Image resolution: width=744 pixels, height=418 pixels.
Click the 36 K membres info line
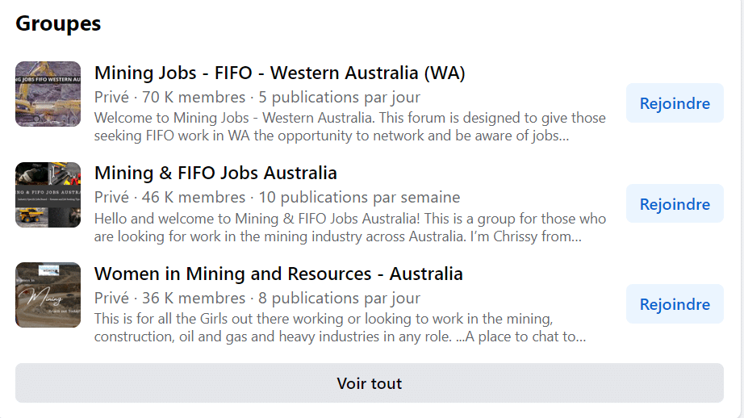coord(257,298)
